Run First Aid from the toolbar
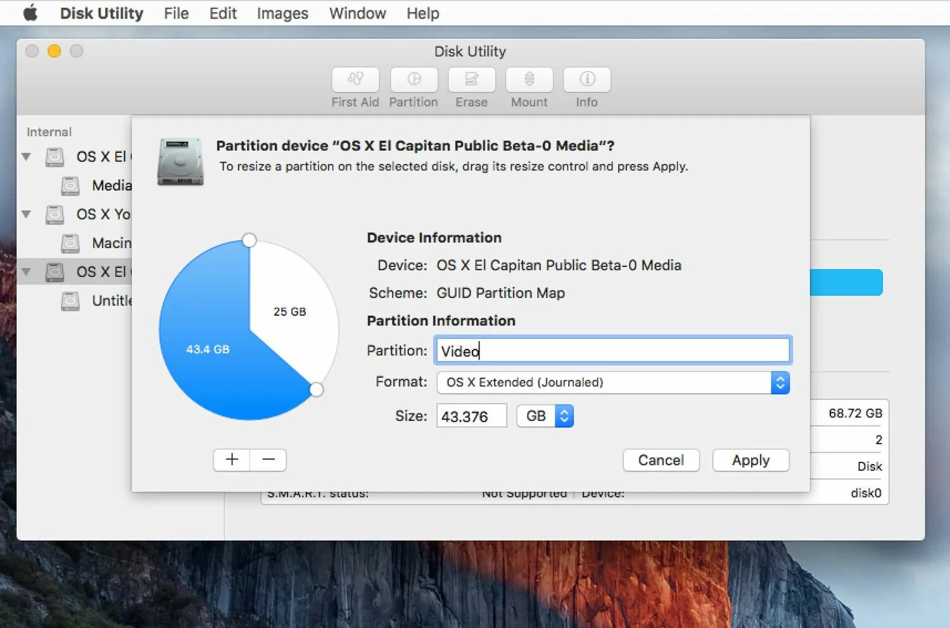 355,85
